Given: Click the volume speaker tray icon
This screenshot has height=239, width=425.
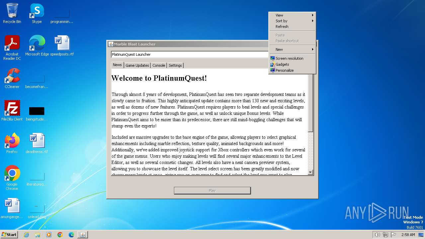Looking at the screenshot, I should 377,235.
